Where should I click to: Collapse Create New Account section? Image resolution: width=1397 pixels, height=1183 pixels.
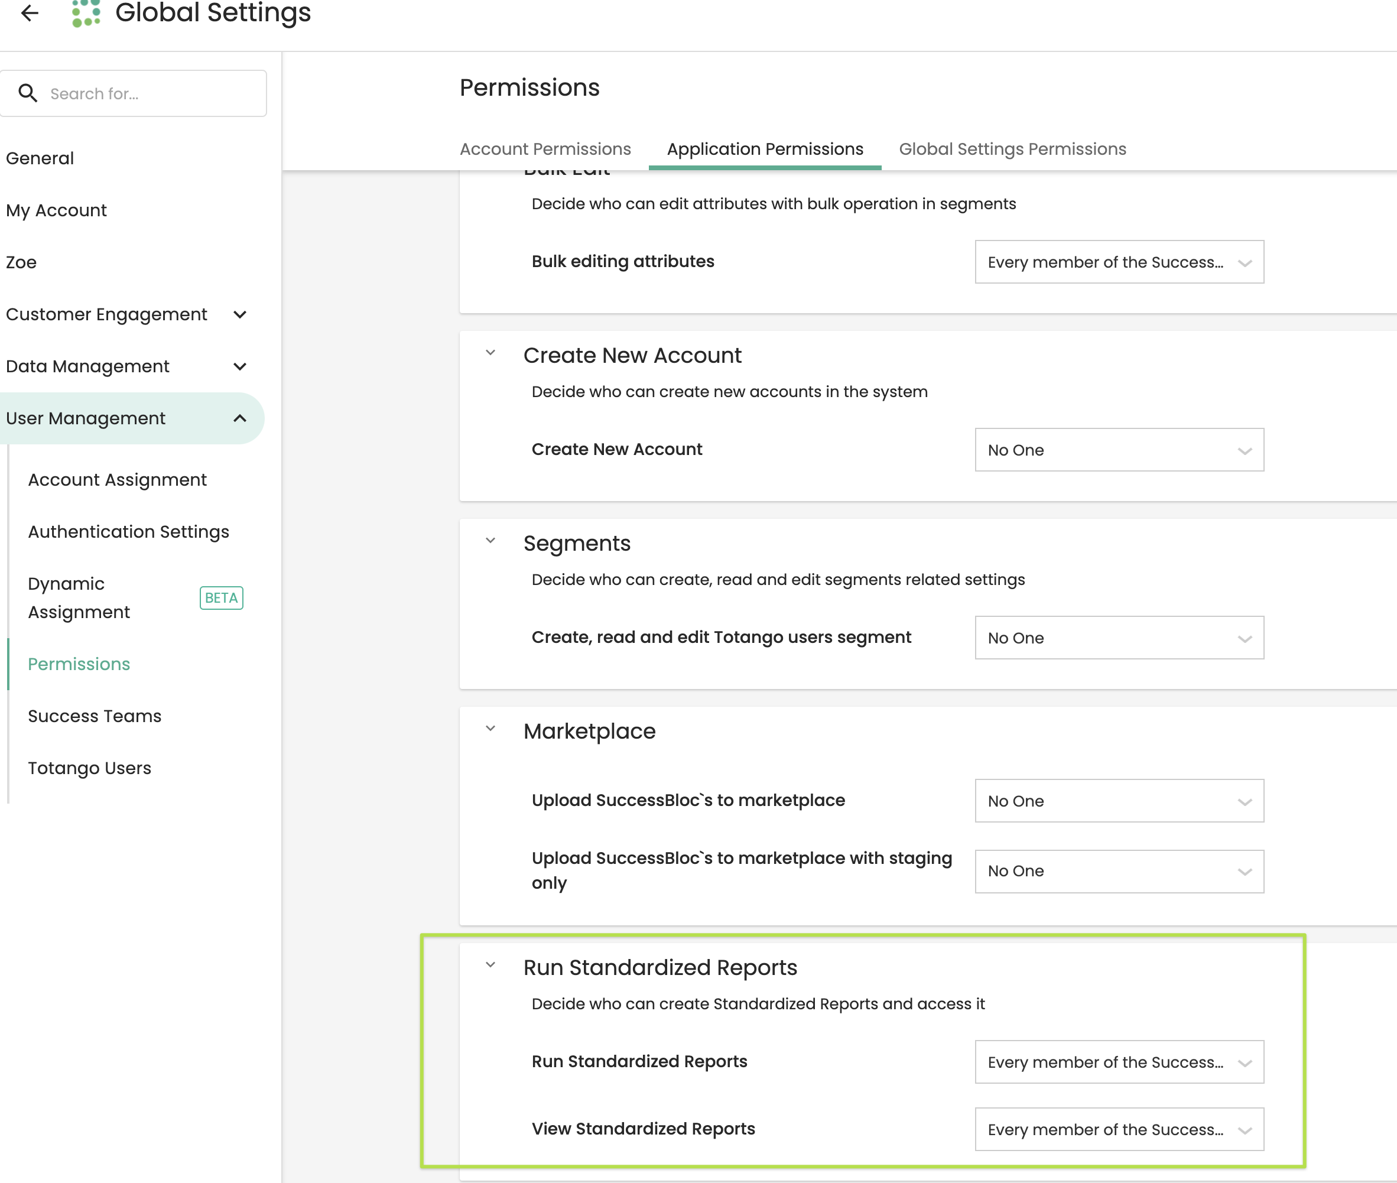tap(490, 353)
